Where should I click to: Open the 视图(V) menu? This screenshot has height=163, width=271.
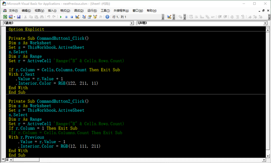click(x=39, y=11)
